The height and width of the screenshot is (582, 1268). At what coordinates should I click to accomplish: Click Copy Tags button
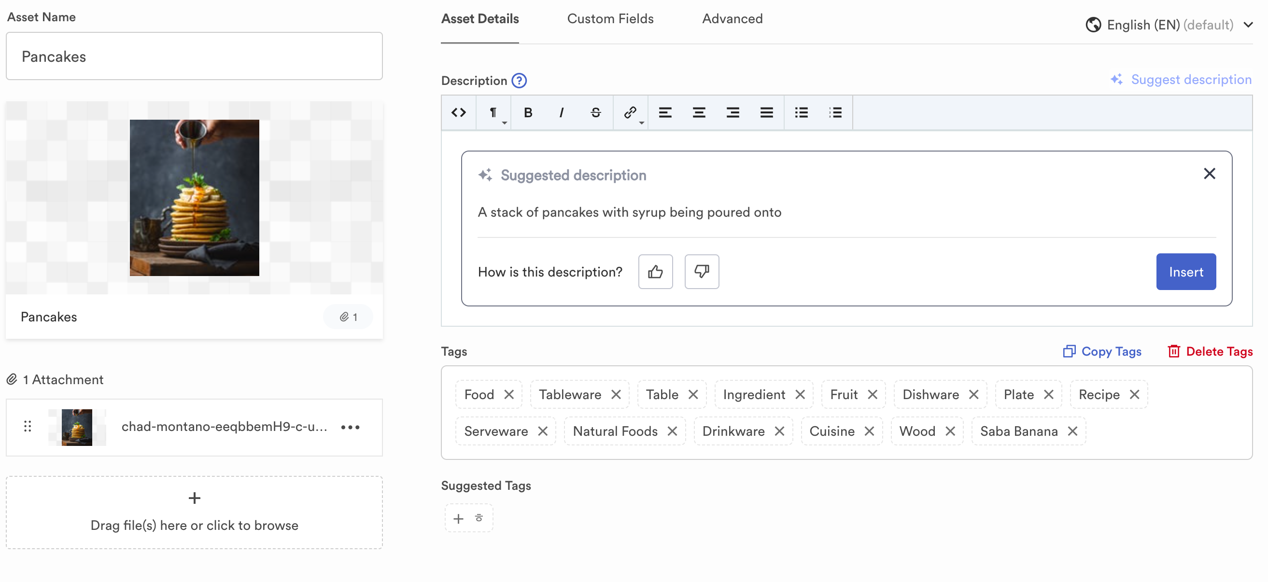[x=1101, y=351]
